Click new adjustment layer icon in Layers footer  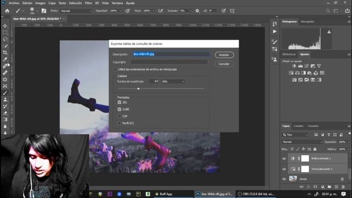click(x=322, y=187)
